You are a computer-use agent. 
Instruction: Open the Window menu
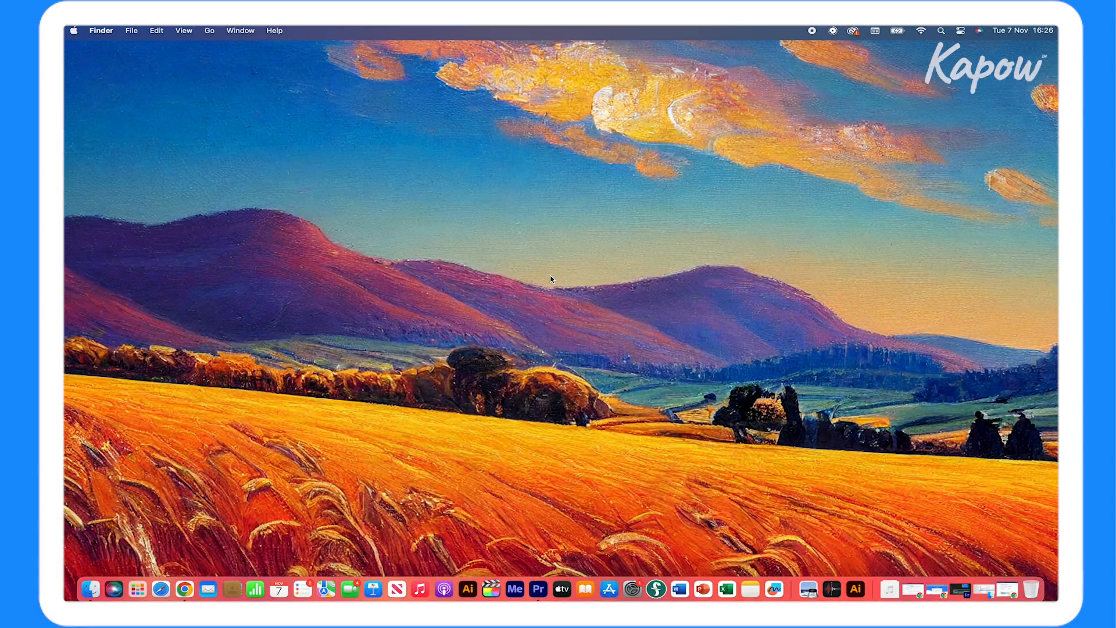click(x=240, y=31)
